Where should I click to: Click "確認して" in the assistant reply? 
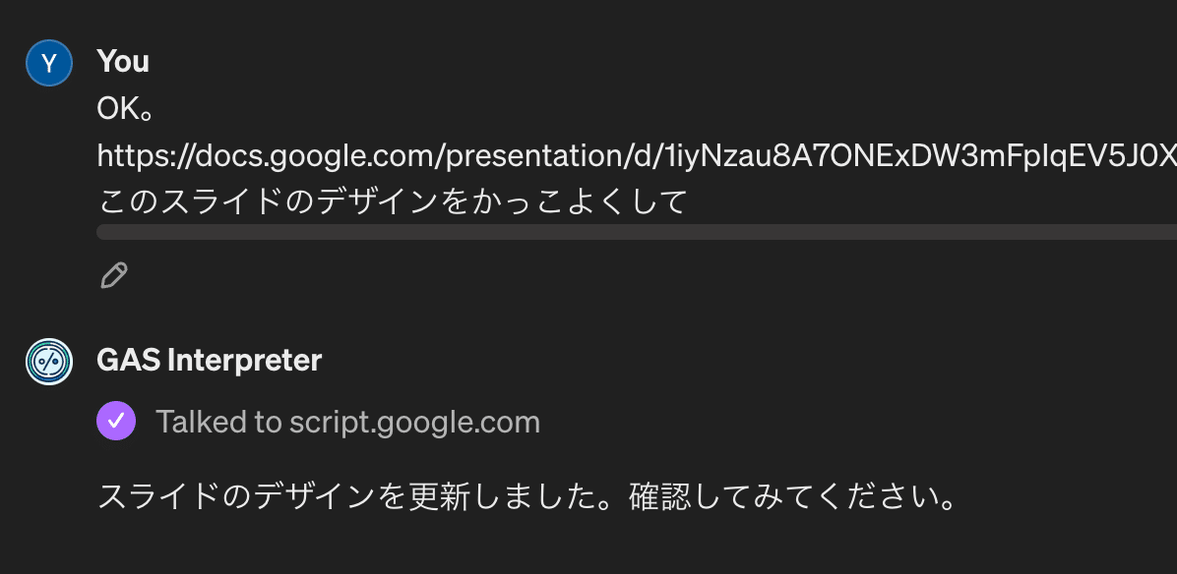pos(678,496)
